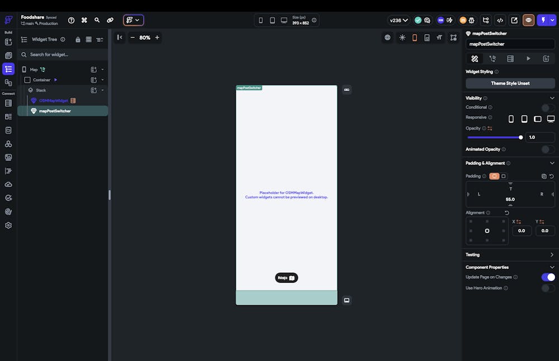Enable the Animated Opacity toggle
The height and width of the screenshot is (361, 559).
tap(548, 149)
